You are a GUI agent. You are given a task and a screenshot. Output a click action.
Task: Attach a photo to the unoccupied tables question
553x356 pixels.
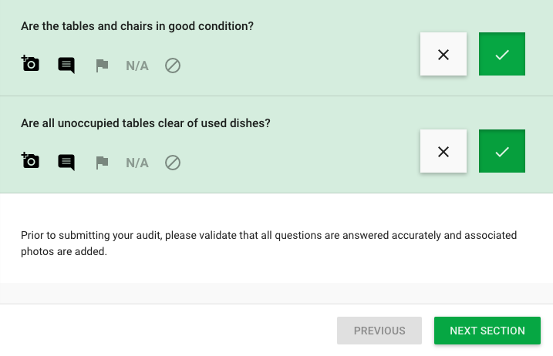(x=30, y=161)
